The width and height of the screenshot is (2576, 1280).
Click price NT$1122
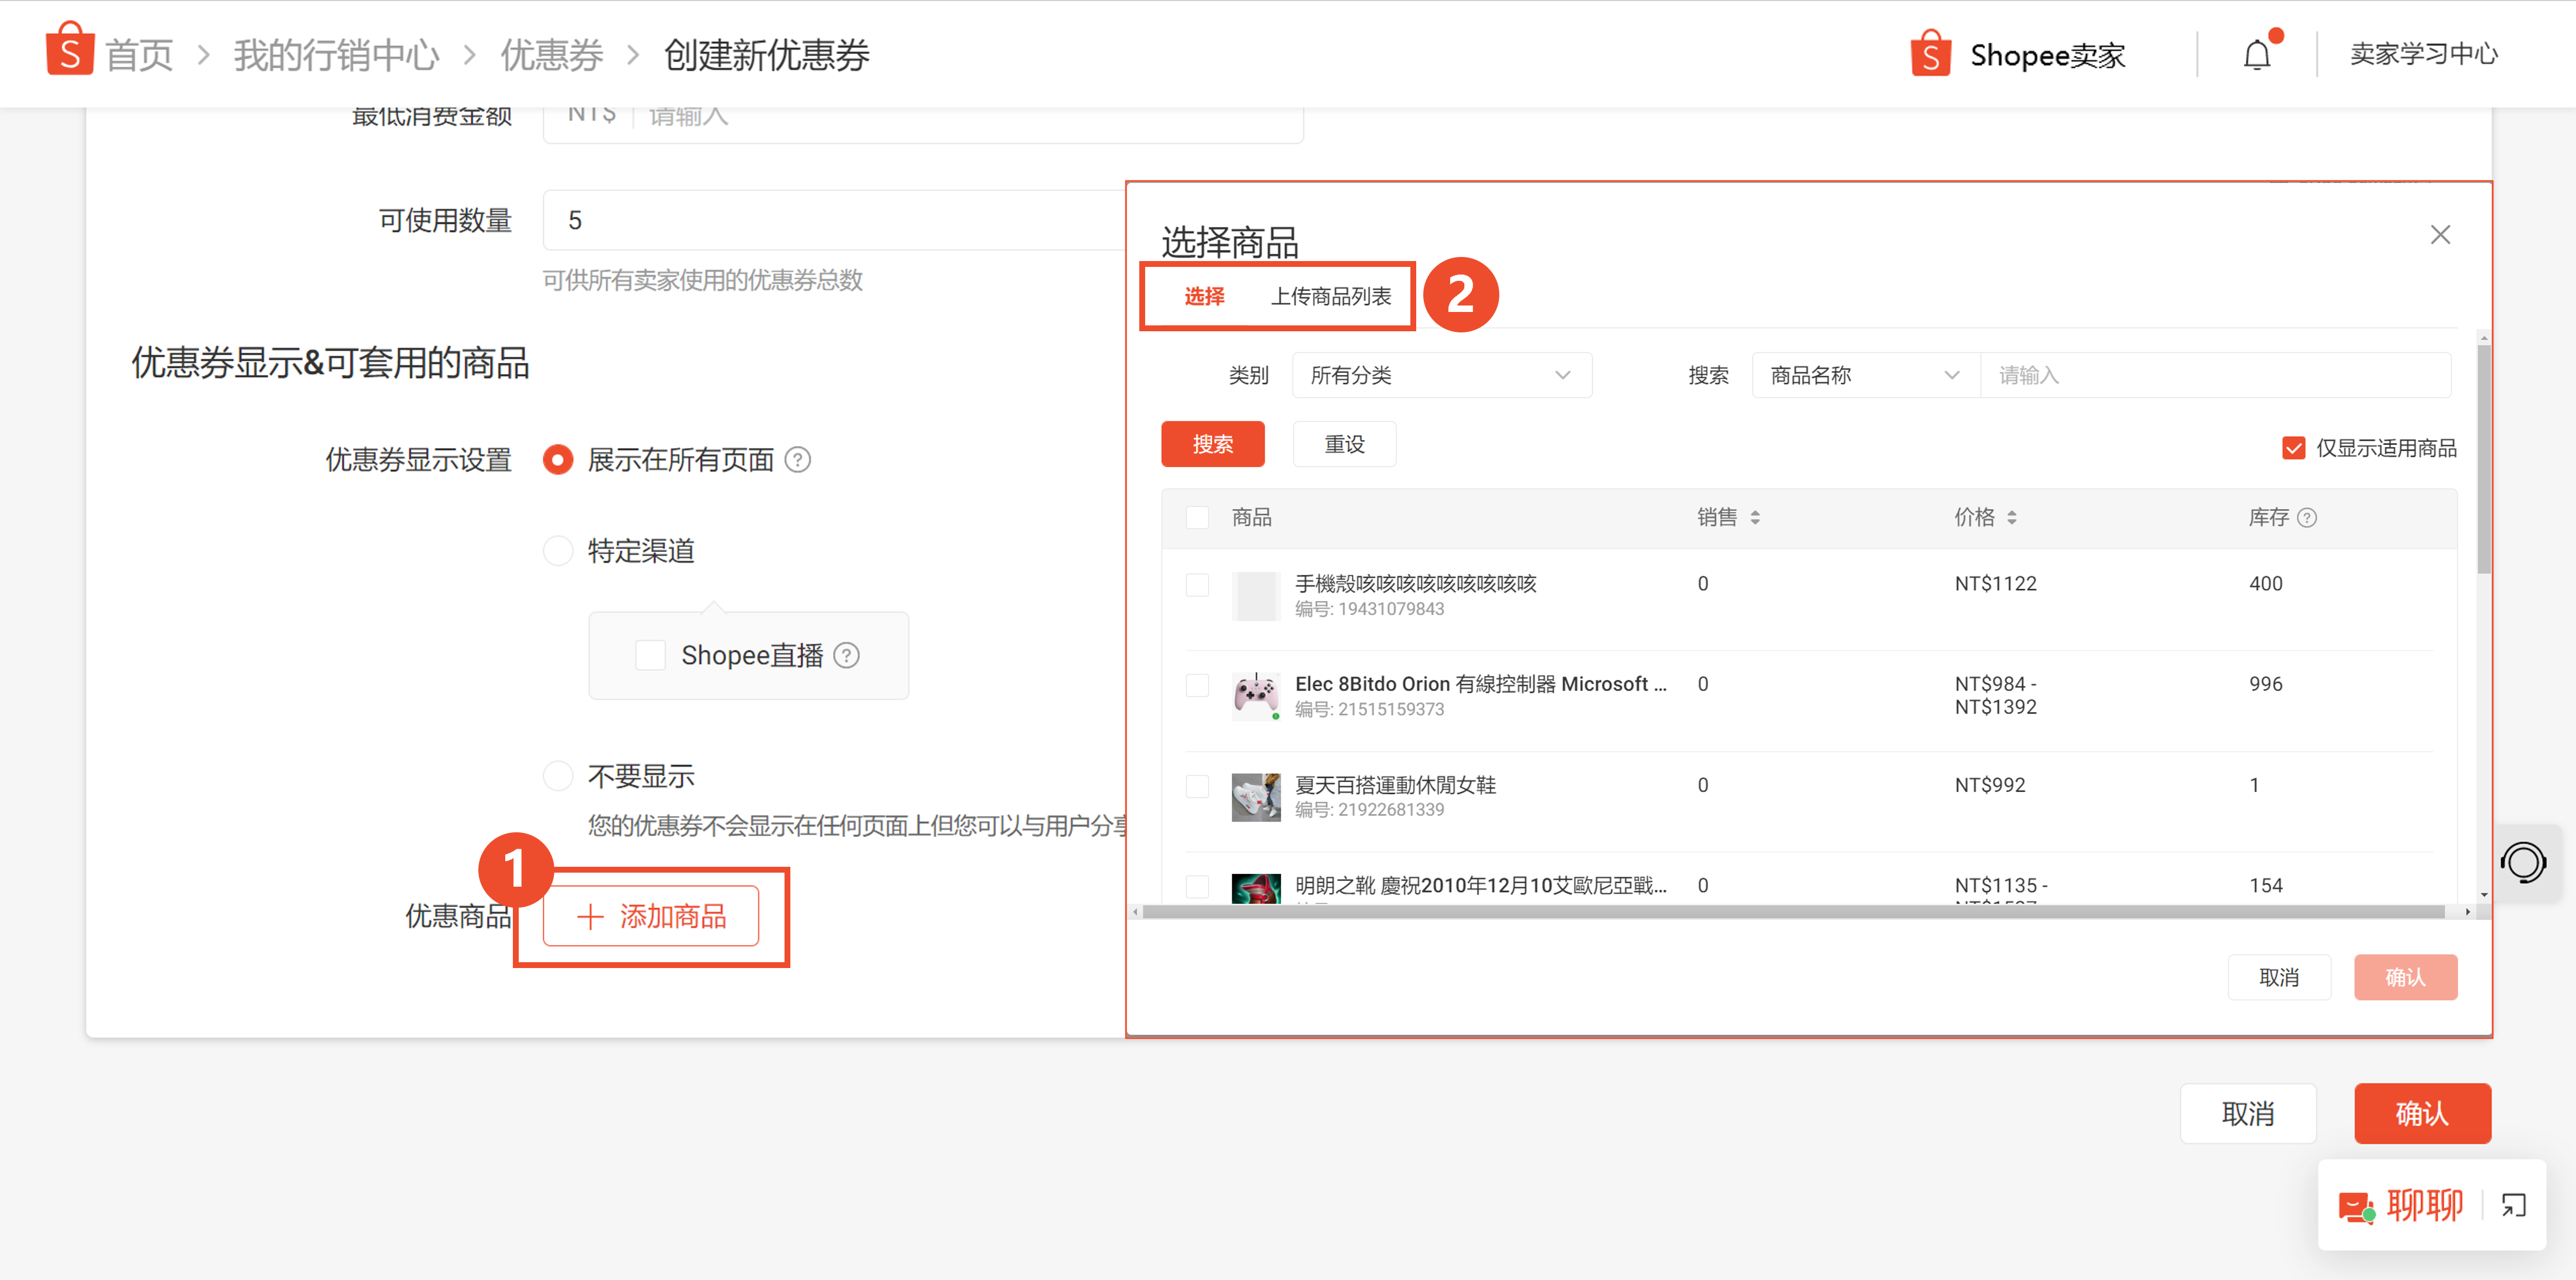click(1995, 584)
